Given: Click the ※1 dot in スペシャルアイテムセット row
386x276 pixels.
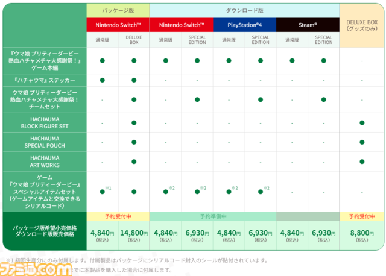Looking at the screenshot, I should point(103,192).
